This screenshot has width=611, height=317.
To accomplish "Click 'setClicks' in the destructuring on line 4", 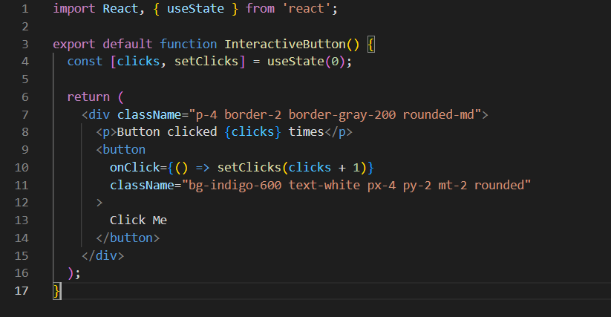I will [x=206, y=62].
